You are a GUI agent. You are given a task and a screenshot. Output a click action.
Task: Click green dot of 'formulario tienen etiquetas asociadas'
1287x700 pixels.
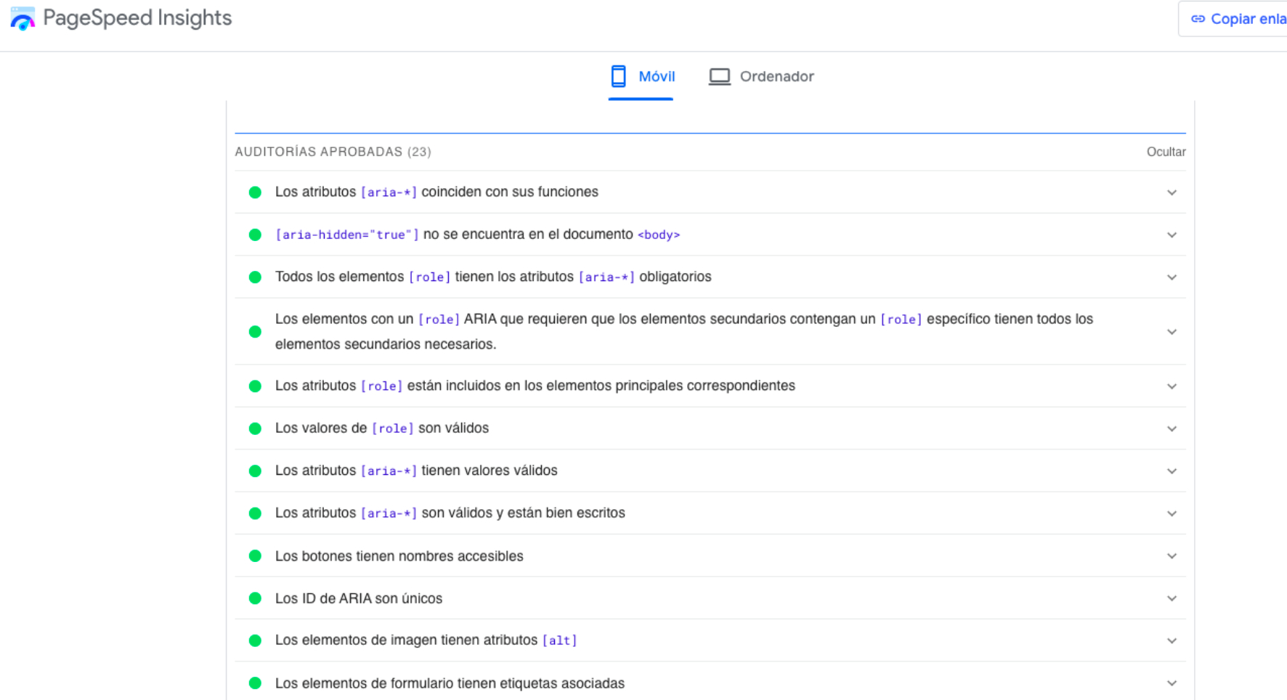[x=255, y=683]
